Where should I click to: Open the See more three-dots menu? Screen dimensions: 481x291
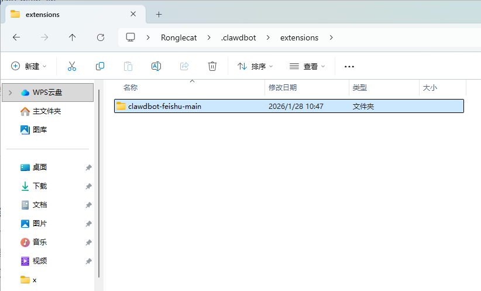[349, 67]
